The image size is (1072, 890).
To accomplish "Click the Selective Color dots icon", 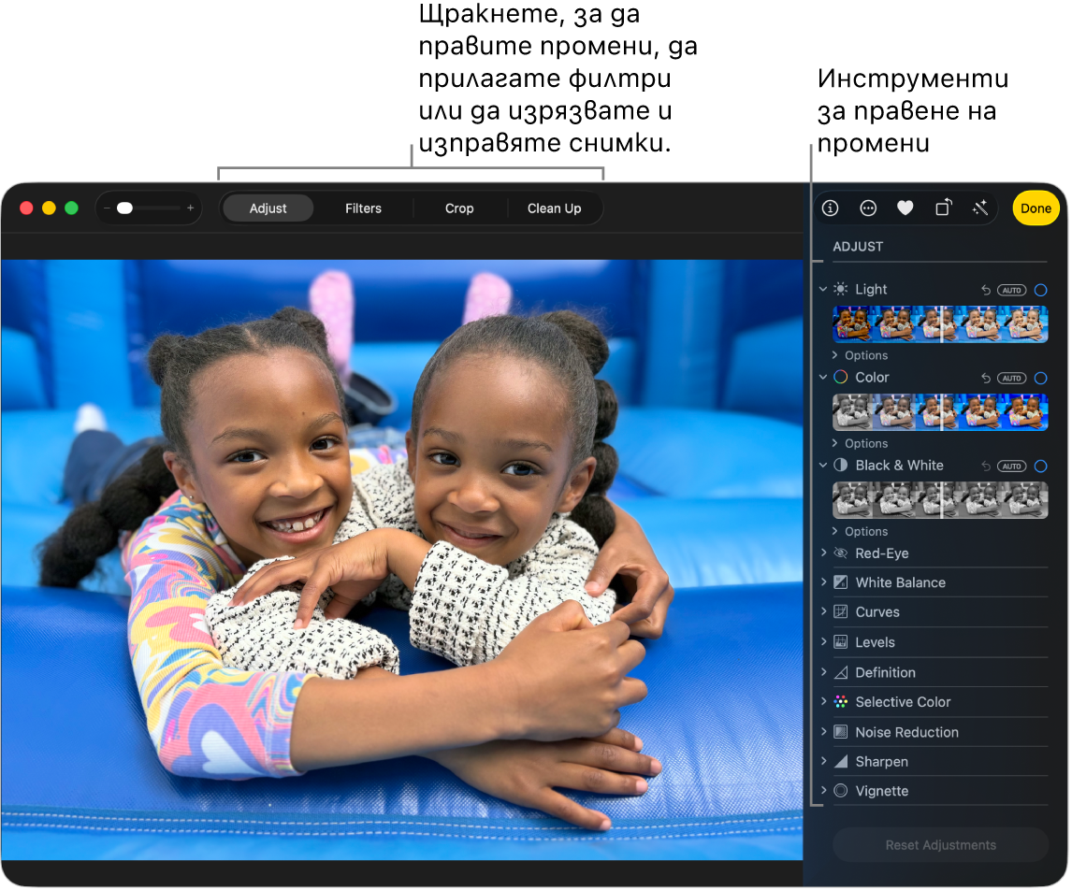I will (842, 703).
